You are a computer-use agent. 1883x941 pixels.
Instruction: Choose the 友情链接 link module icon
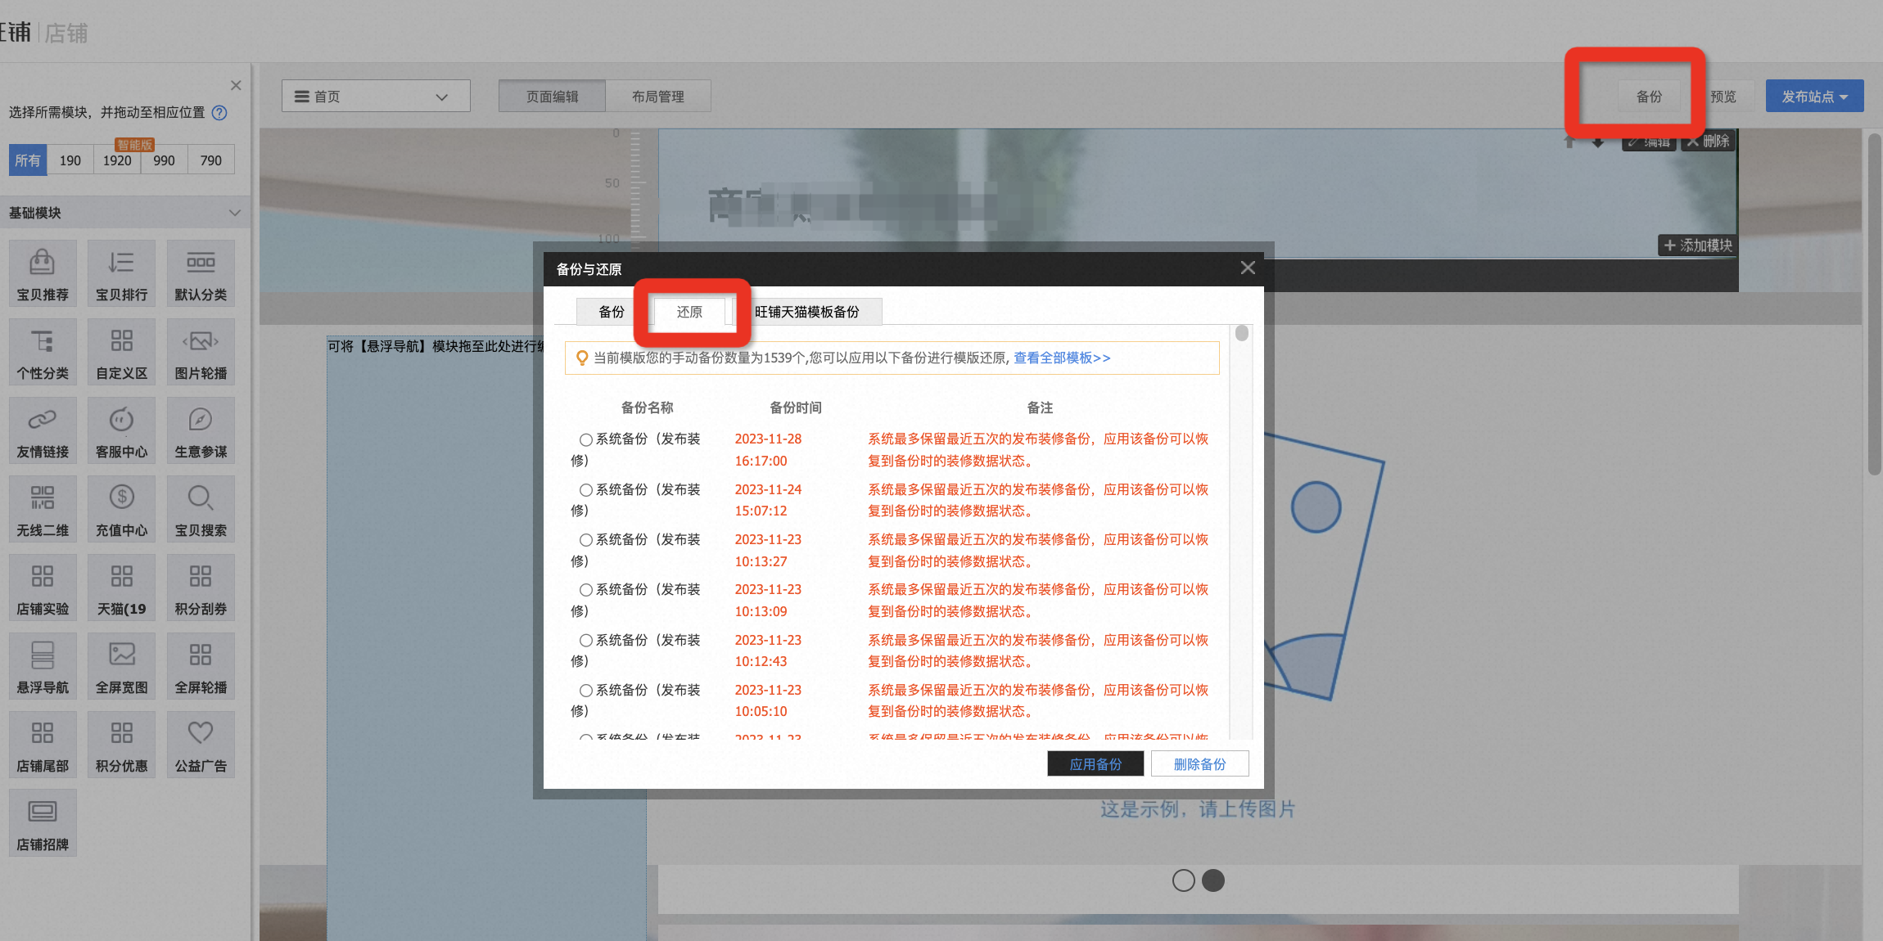(x=43, y=430)
